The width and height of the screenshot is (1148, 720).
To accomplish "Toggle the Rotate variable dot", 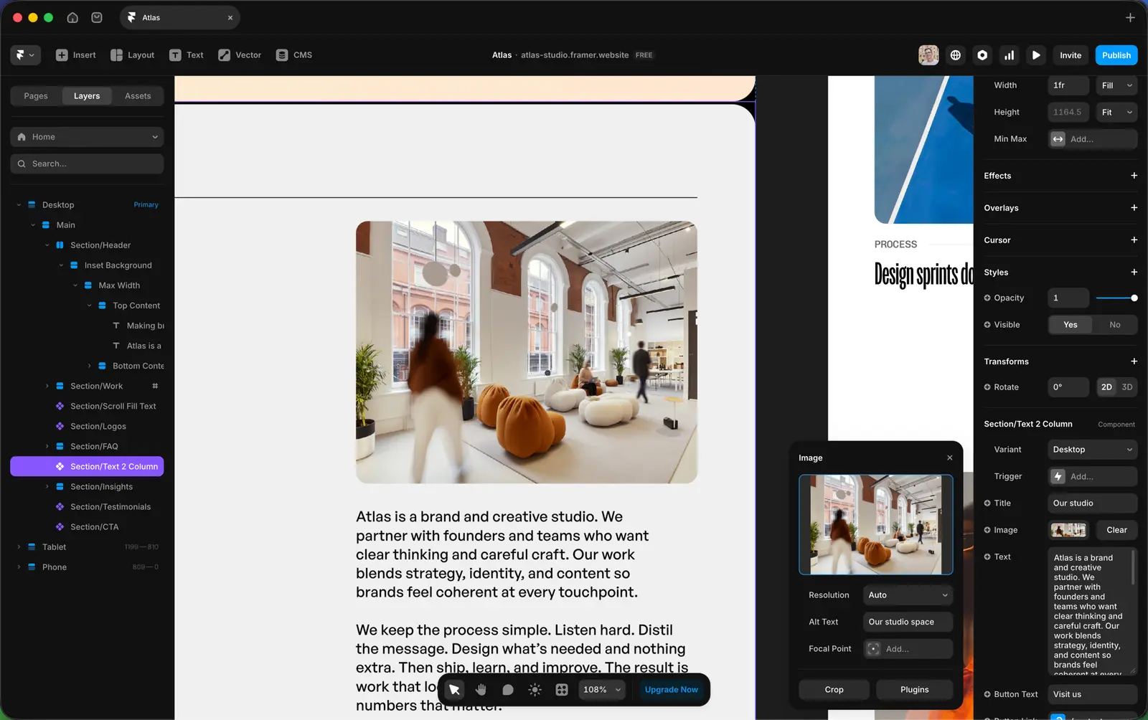I will click(x=987, y=387).
